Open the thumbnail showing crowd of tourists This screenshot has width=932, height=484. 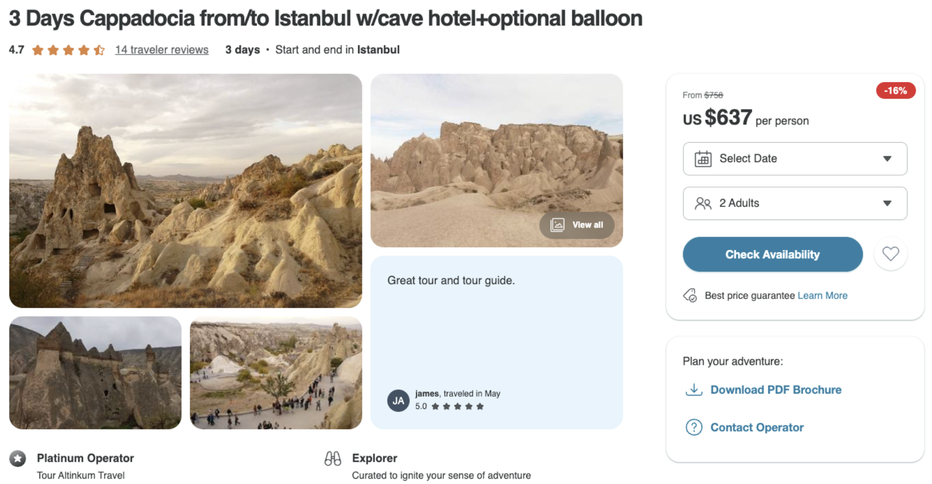276,373
